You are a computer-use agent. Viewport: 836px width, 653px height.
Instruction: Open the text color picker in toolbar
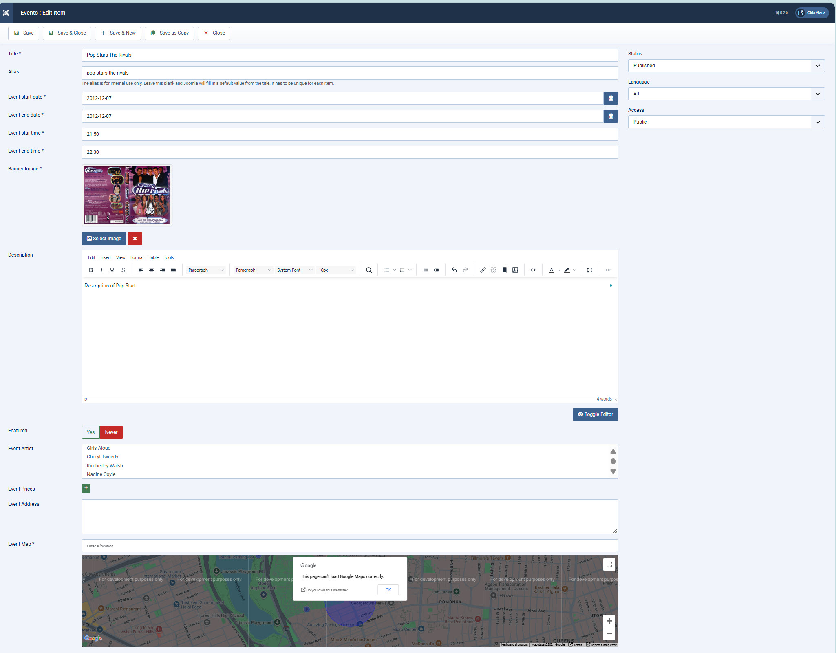tap(559, 270)
